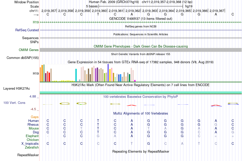Screen dimensions: 242x161
Task: Click the Window Position track label
Action: pyautogui.click(x=26, y=2)
